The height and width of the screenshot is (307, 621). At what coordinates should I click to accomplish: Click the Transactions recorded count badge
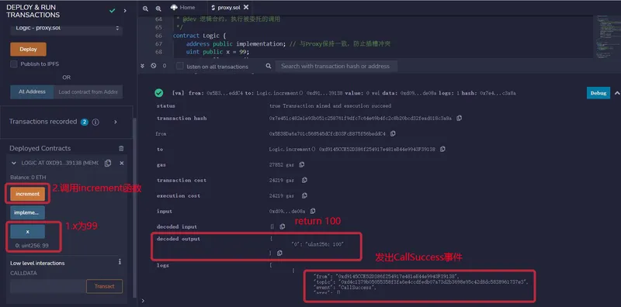pos(84,122)
